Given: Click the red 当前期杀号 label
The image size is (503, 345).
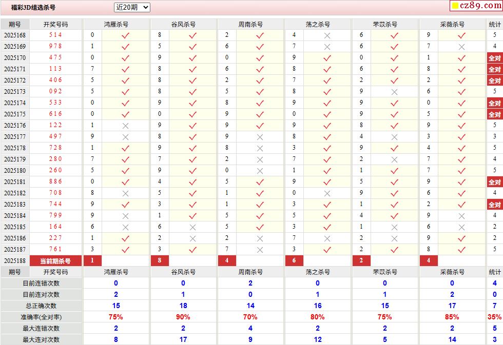Looking at the screenshot, I should click(55, 261).
